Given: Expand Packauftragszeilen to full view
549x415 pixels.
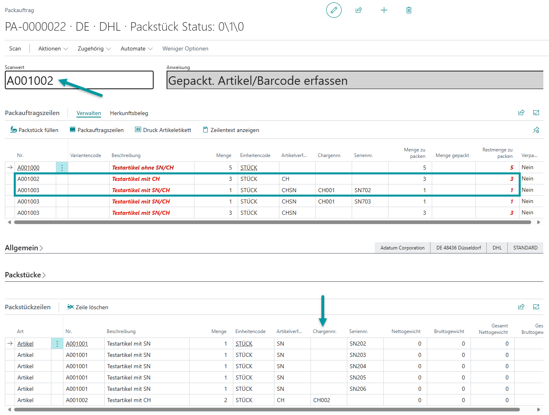Looking at the screenshot, I should click(x=536, y=113).
